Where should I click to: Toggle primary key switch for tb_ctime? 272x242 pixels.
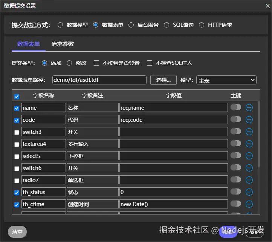(x=236, y=204)
